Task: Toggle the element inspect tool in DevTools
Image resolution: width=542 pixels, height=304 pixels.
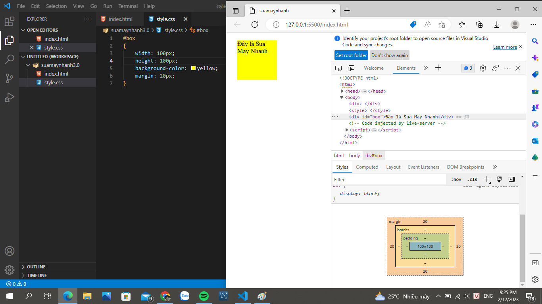Action: 338,68
